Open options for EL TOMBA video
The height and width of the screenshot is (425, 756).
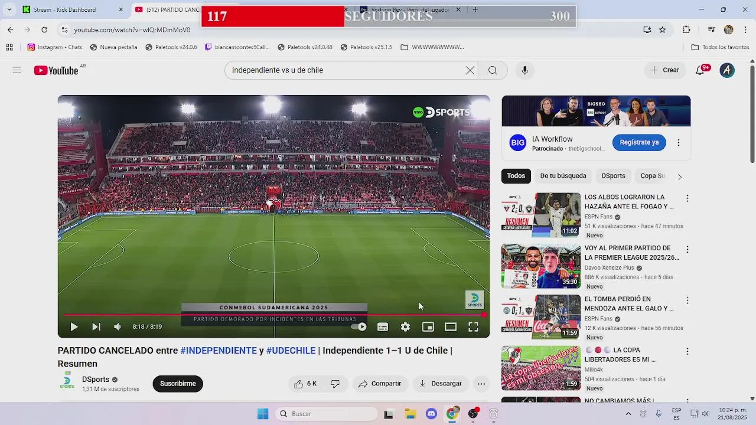687,300
